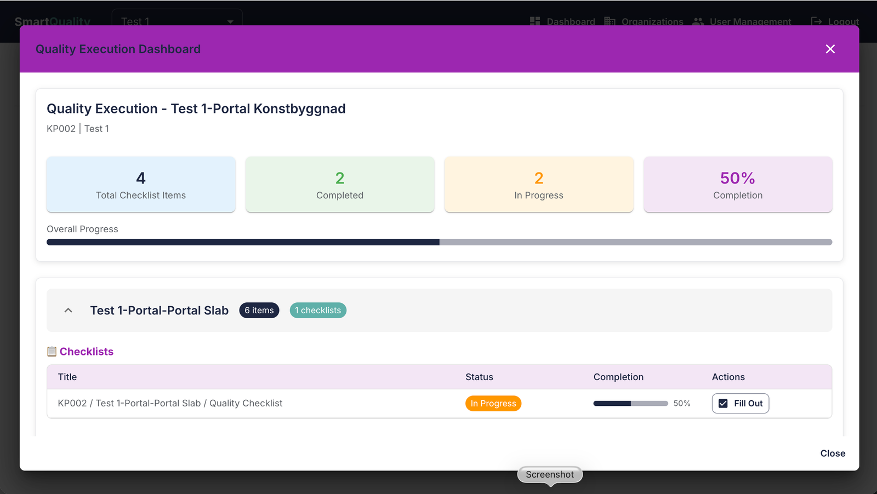Click the Checklists section heading
Image resolution: width=877 pixels, height=494 pixels.
[x=87, y=352]
